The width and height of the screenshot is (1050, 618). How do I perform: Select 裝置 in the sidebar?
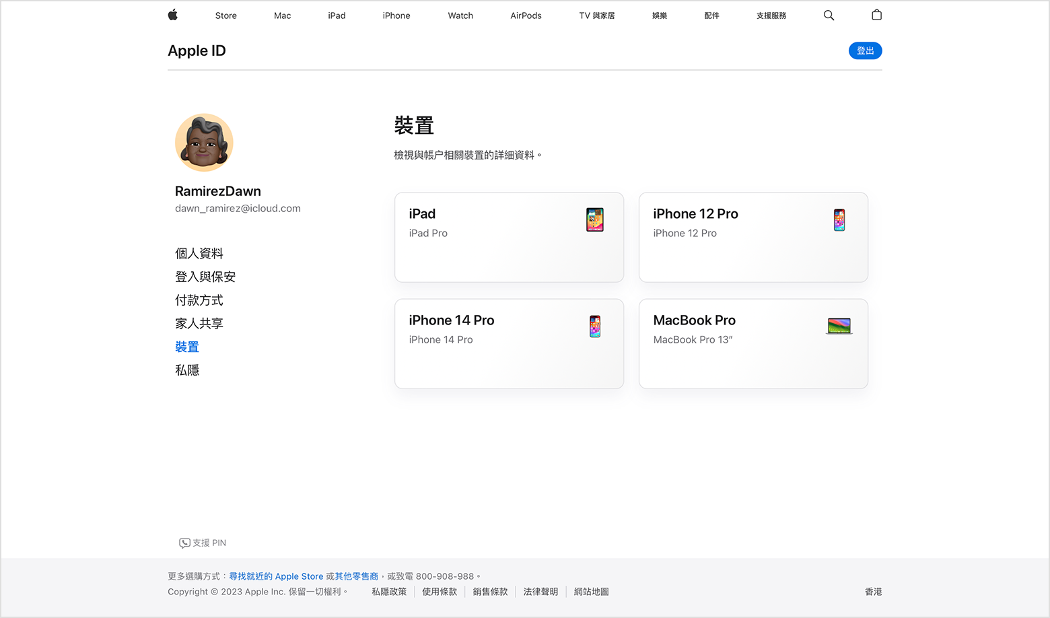click(x=187, y=347)
